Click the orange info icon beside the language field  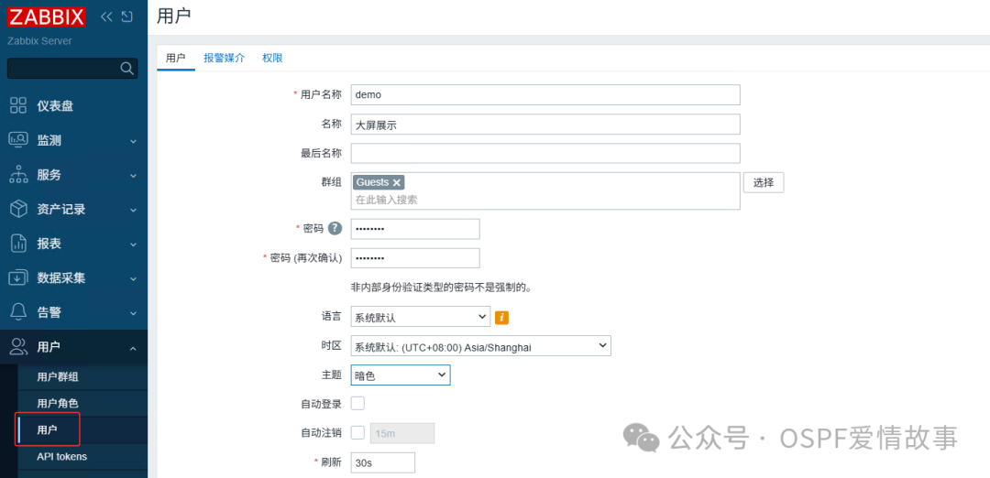(x=502, y=317)
